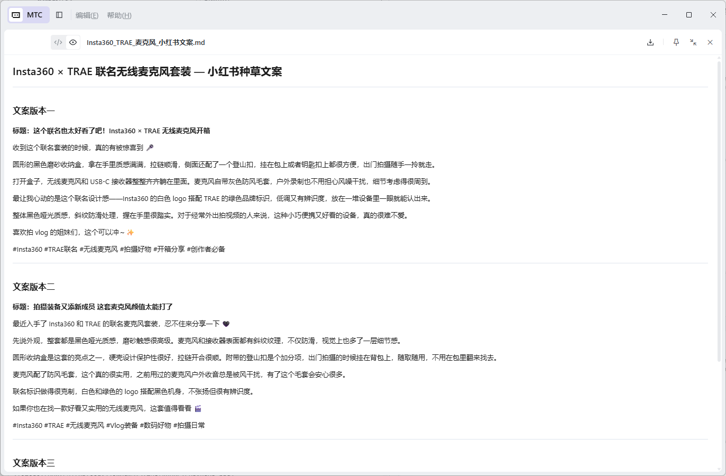Click the title line '拍摄装备又添新成员'
The height and width of the screenshot is (476, 726).
click(x=93, y=307)
